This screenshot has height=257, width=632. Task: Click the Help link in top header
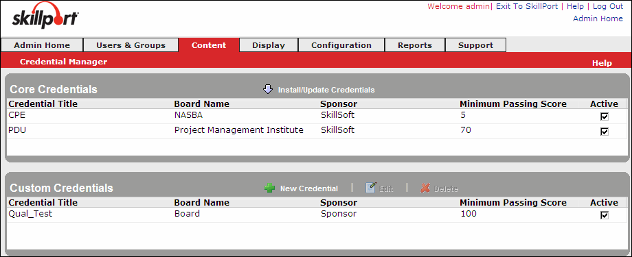[x=575, y=6]
